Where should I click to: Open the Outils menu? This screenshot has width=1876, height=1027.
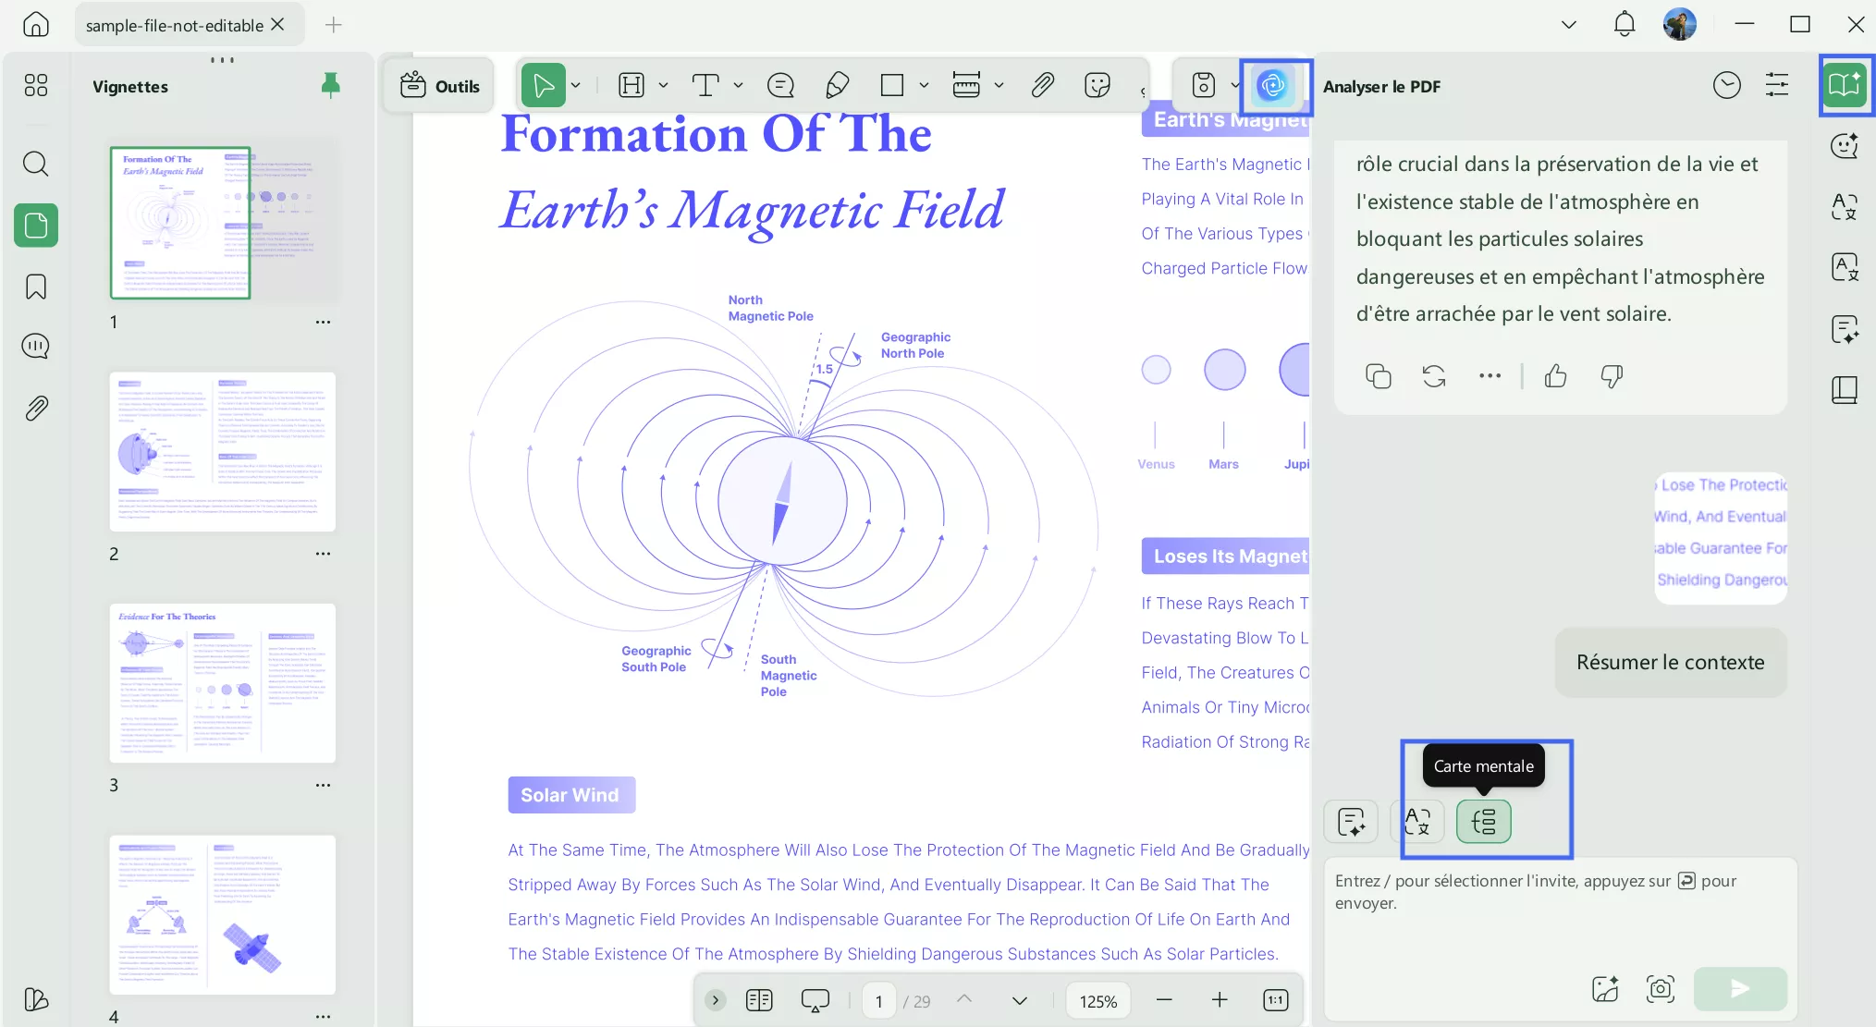click(440, 86)
